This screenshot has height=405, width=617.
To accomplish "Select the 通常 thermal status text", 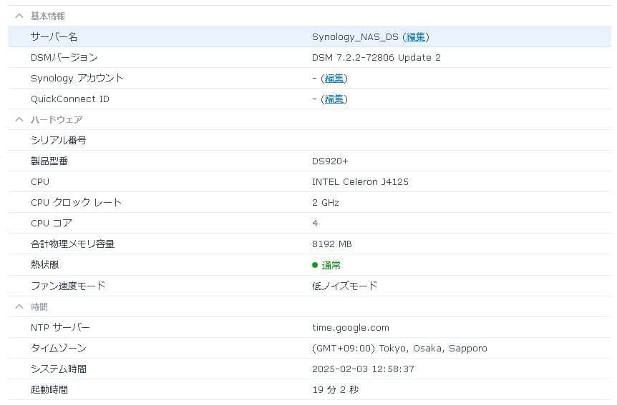I will (x=331, y=266).
